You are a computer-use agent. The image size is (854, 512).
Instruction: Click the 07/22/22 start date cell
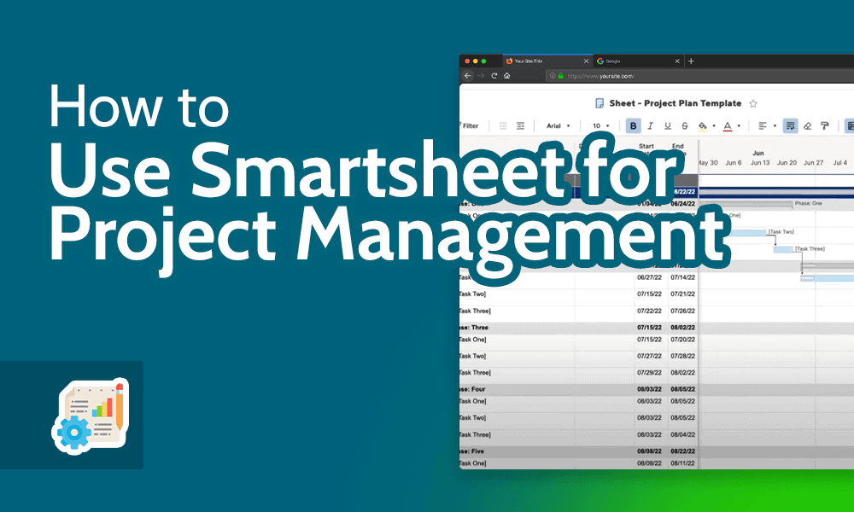tap(649, 311)
